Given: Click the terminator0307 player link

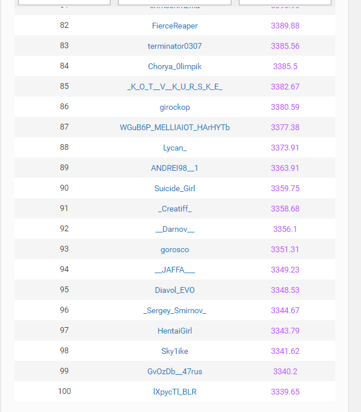Looking at the screenshot, I should coord(174,46).
